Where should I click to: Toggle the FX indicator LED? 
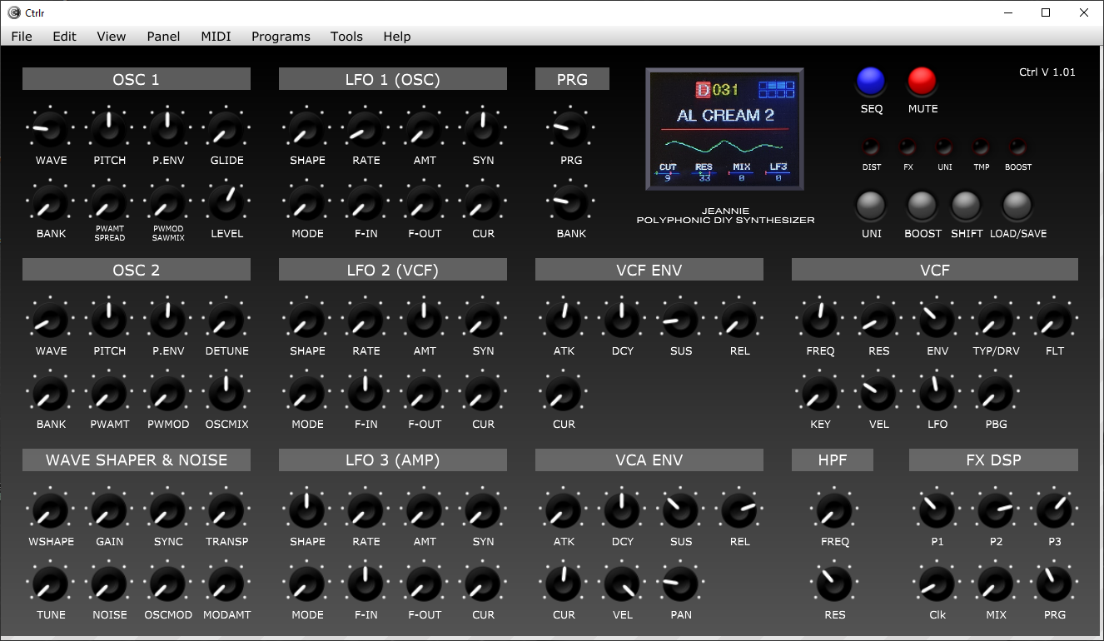point(908,148)
